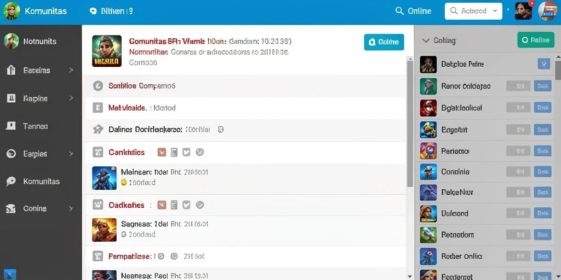Click the Sonlitios Sompernas row icon

tap(98, 86)
